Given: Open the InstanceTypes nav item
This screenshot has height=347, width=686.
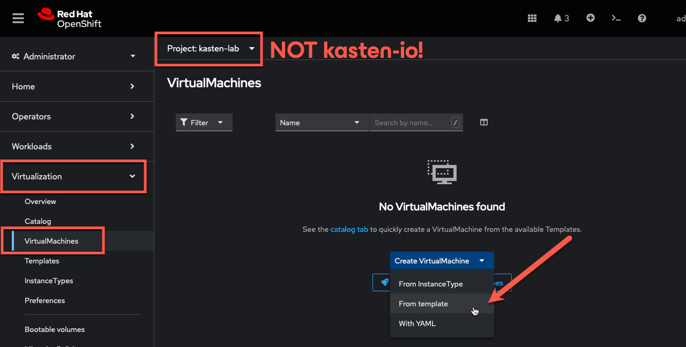Looking at the screenshot, I should tap(49, 281).
